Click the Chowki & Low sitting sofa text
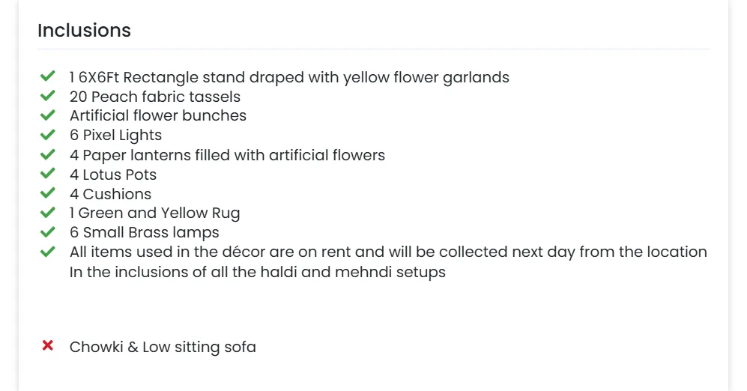The width and height of the screenshot is (747, 391). click(163, 347)
